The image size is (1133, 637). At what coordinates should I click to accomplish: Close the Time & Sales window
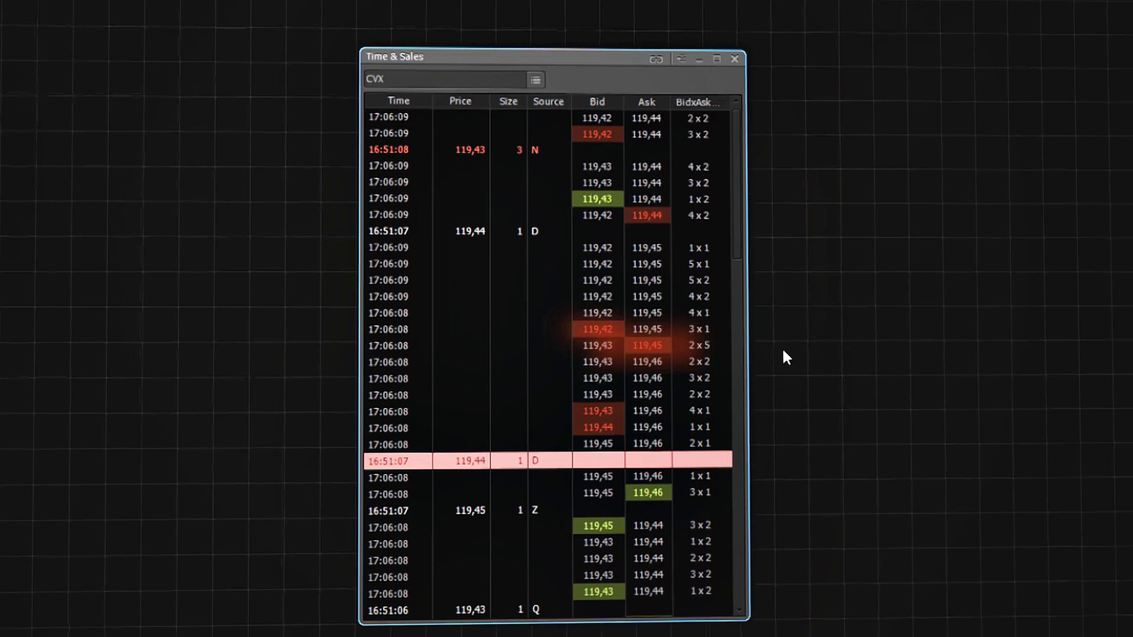click(735, 59)
